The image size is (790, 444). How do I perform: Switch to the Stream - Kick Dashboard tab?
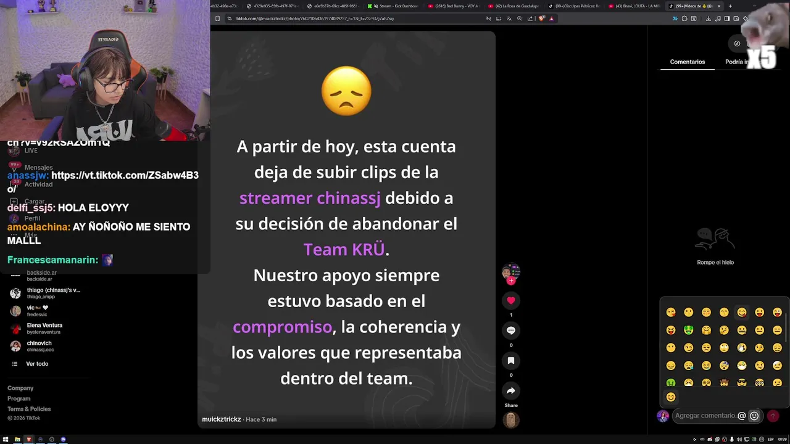click(394, 6)
